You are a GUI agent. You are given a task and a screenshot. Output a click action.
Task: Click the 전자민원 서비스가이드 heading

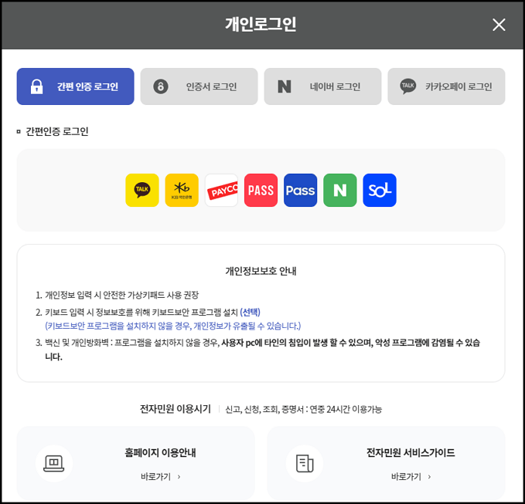(x=411, y=452)
